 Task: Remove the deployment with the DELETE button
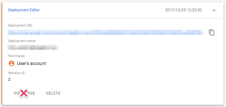(53, 93)
